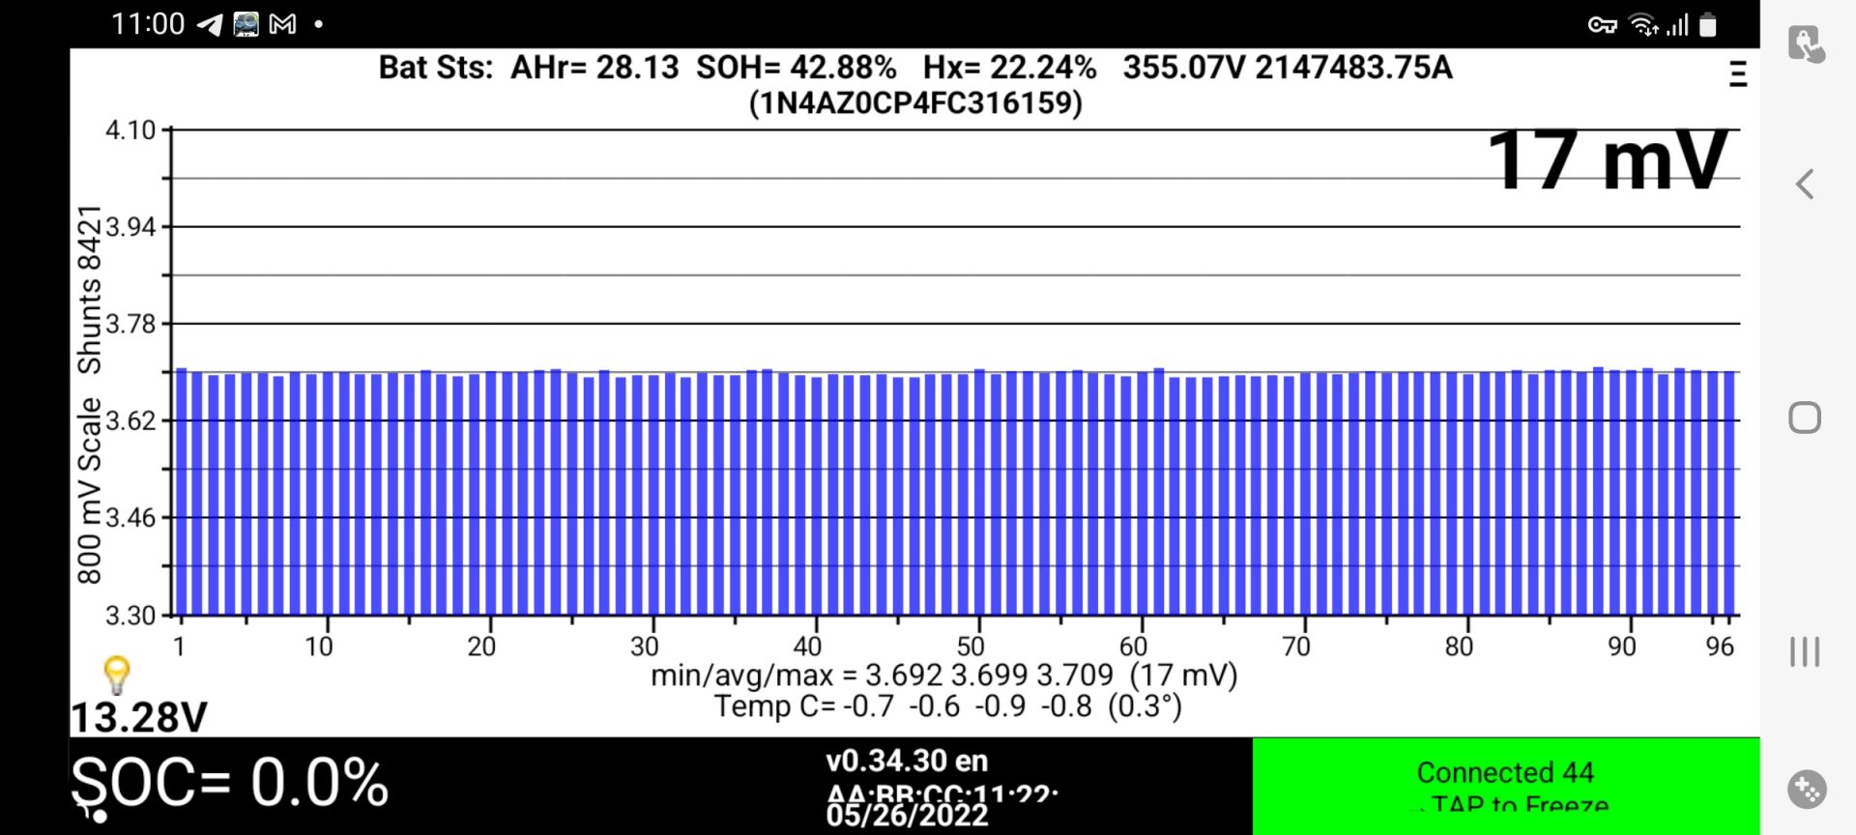The image size is (1856, 835).
Task: Tap the min/avg/max summary line
Action: tap(943, 675)
